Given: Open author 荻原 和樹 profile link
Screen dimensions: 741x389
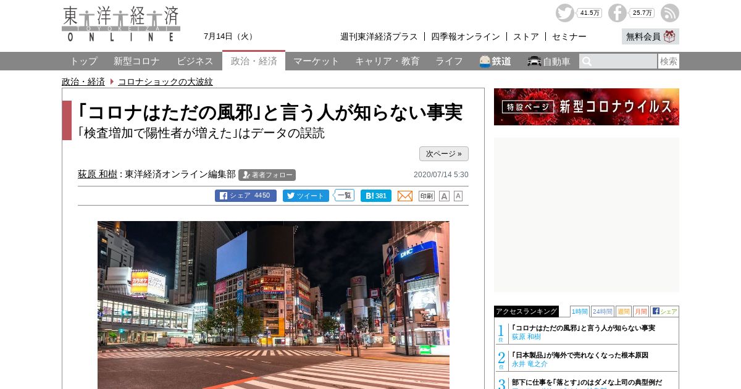Looking at the screenshot, I should [x=98, y=174].
